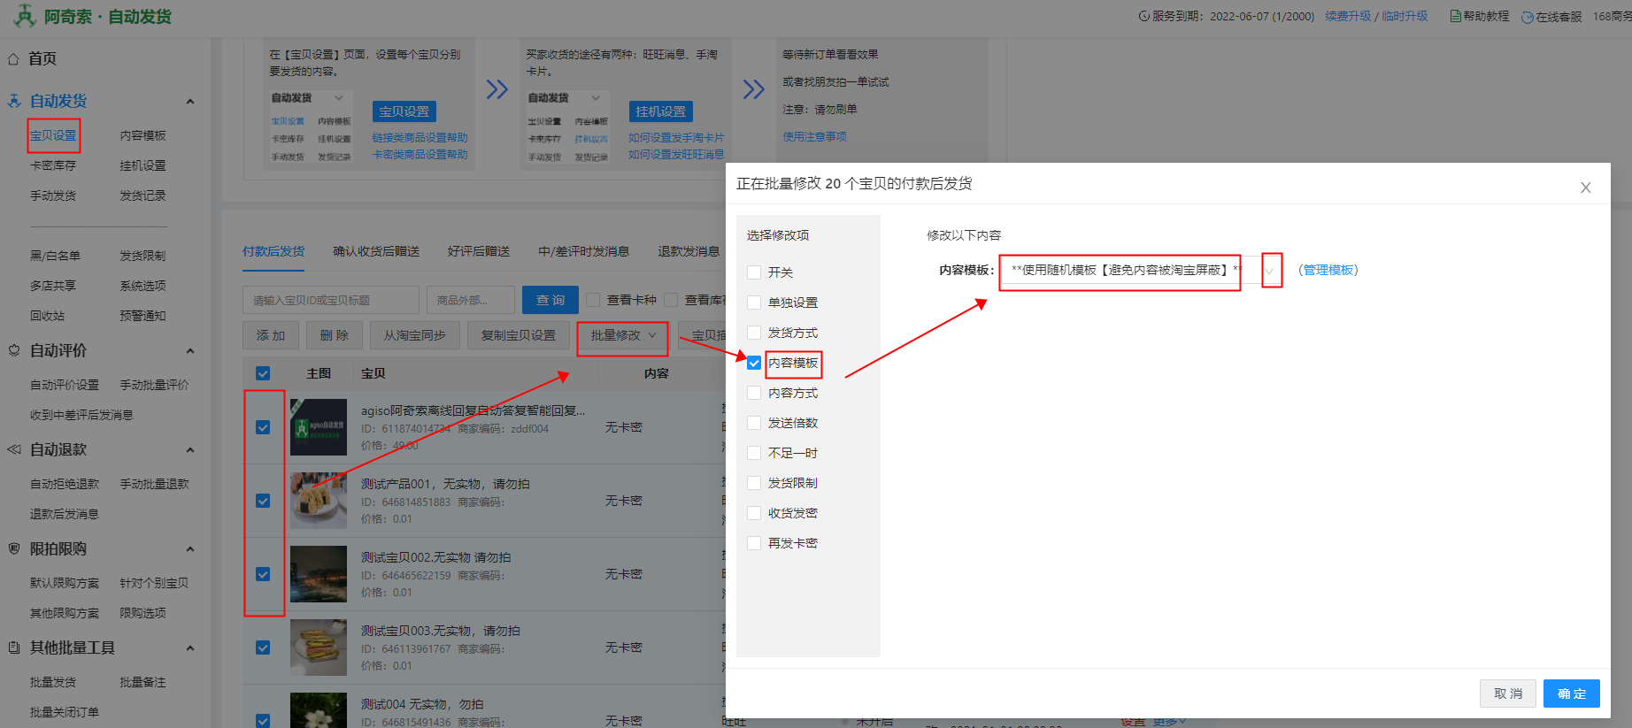Open the 批量修改 dropdown
Viewport: 1632px width, 728px height.
coord(623,336)
